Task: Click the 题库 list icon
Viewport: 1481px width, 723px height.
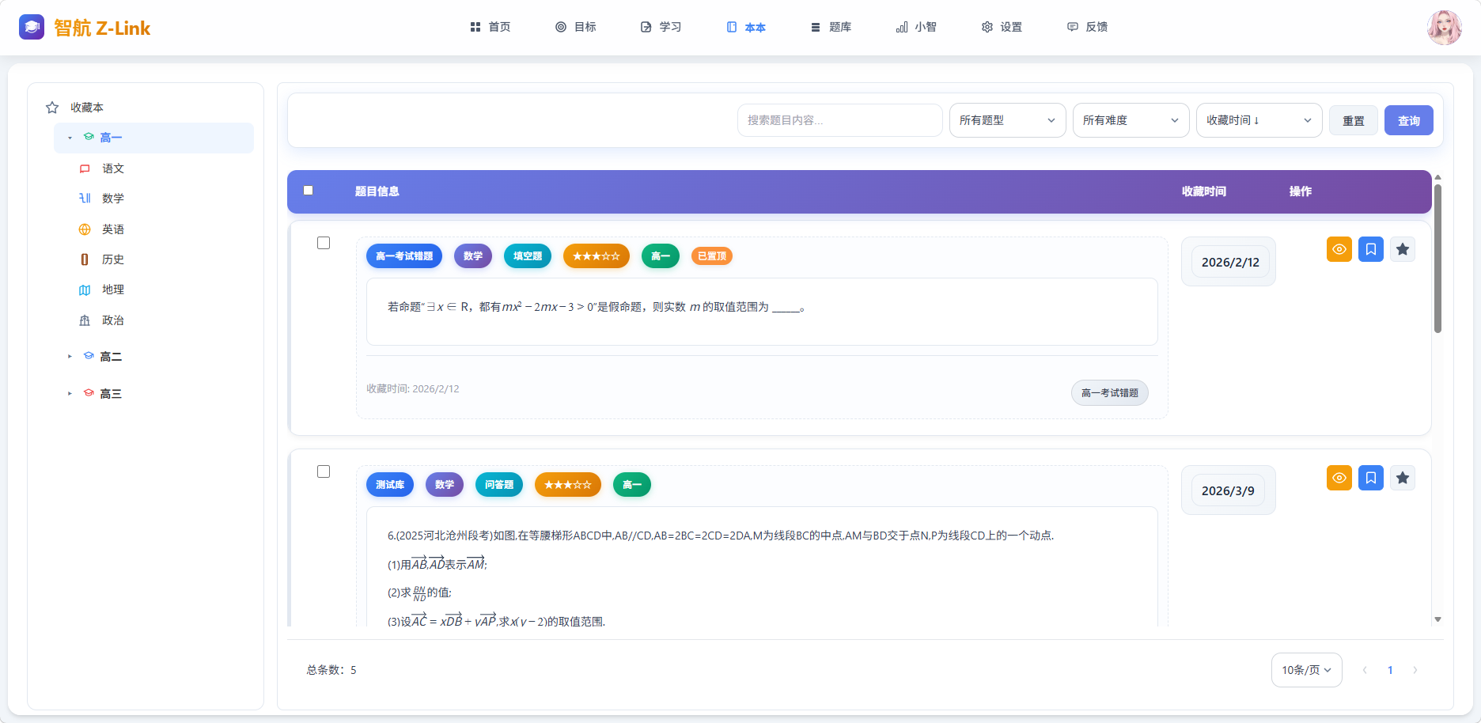Action: [816, 27]
